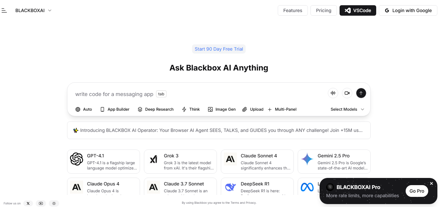Open the hamburger menu icon
440x207 pixels.
point(4,10)
